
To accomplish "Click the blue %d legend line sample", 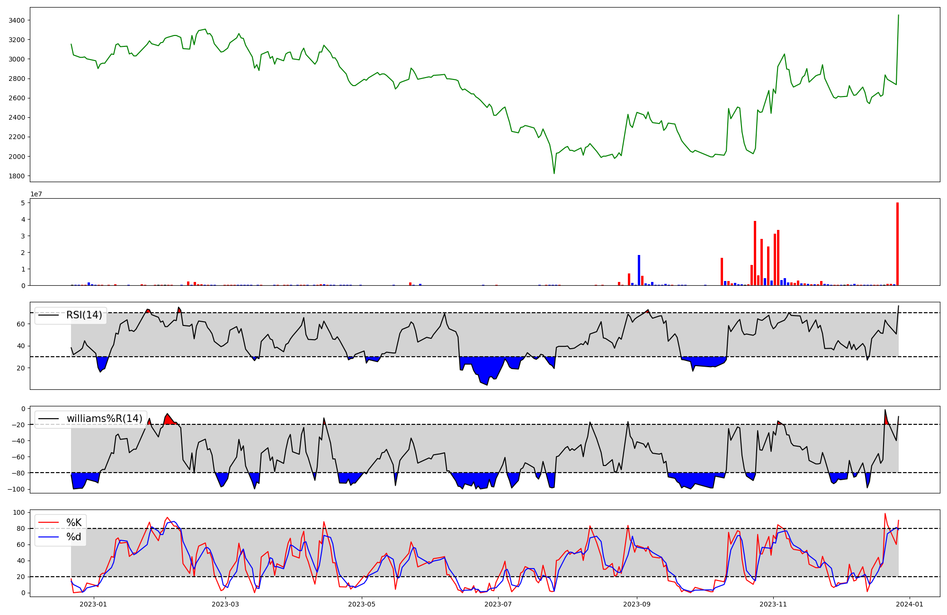I will pyautogui.click(x=49, y=537).
